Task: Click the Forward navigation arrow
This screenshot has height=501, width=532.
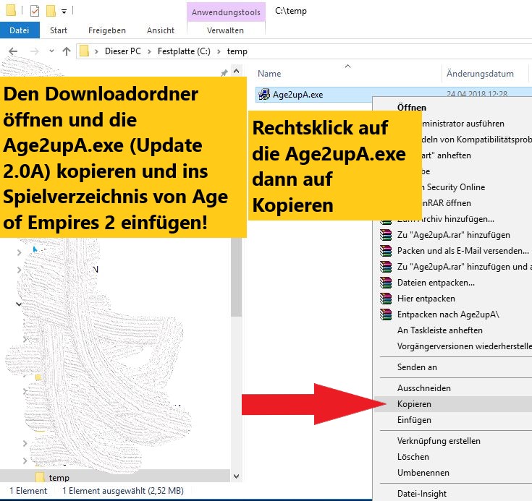Action: (x=34, y=51)
